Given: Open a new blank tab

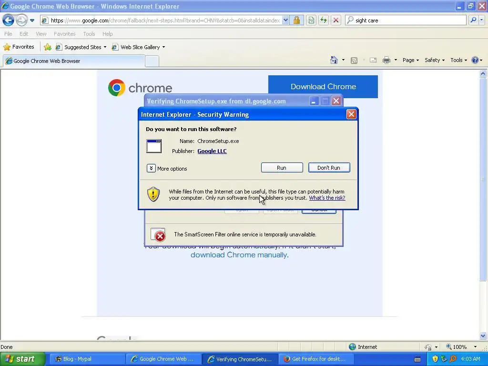Looking at the screenshot, I should tap(152, 61).
